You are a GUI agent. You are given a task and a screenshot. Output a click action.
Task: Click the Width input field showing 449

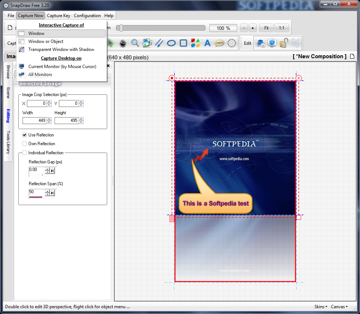click(x=35, y=120)
